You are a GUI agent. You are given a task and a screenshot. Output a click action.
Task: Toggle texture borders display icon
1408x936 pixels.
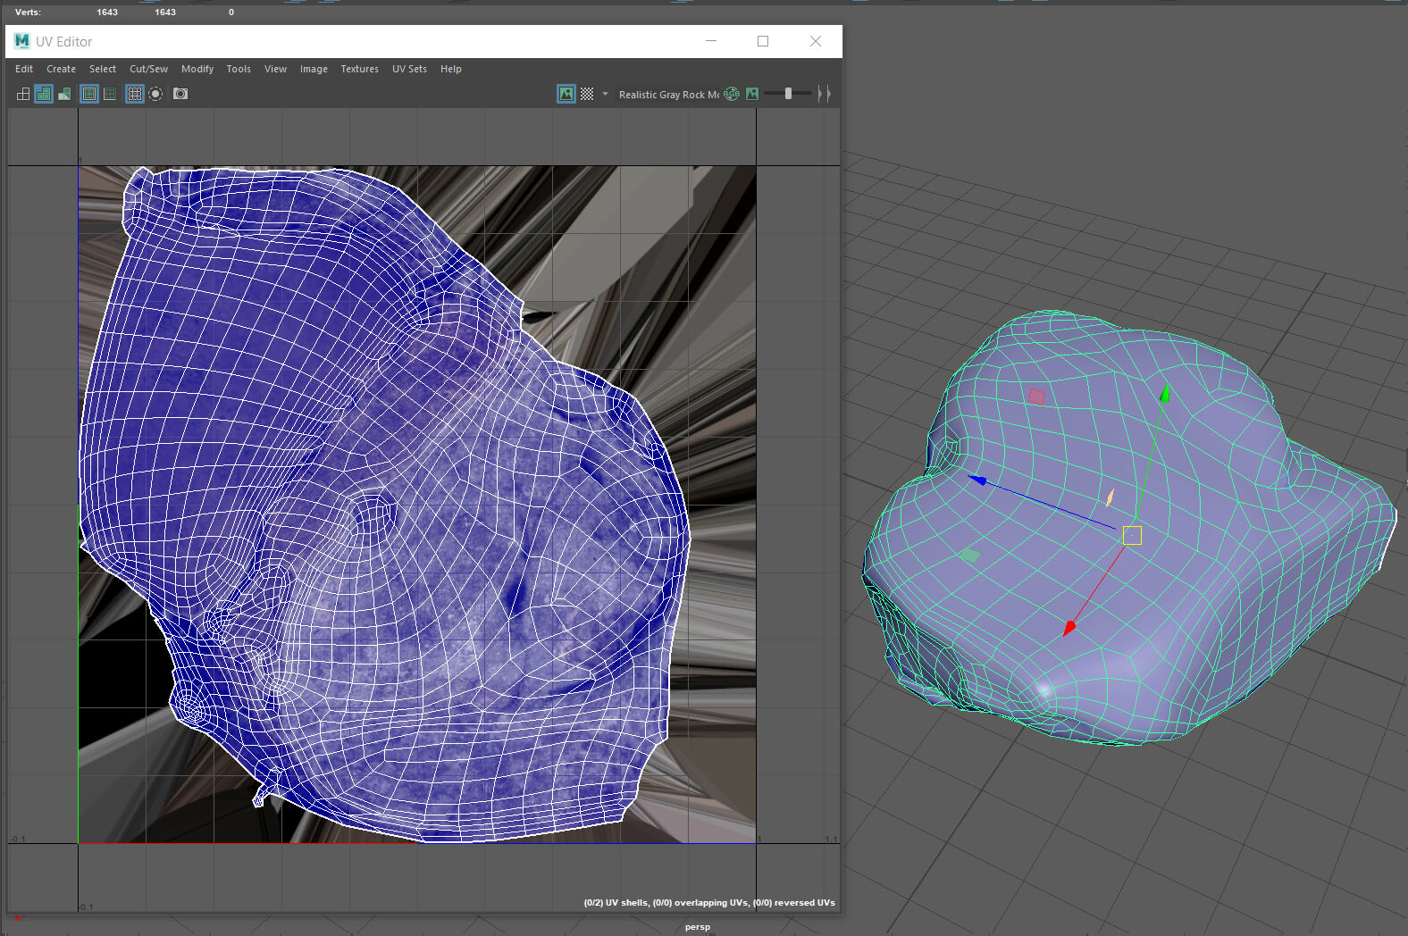point(89,94)
